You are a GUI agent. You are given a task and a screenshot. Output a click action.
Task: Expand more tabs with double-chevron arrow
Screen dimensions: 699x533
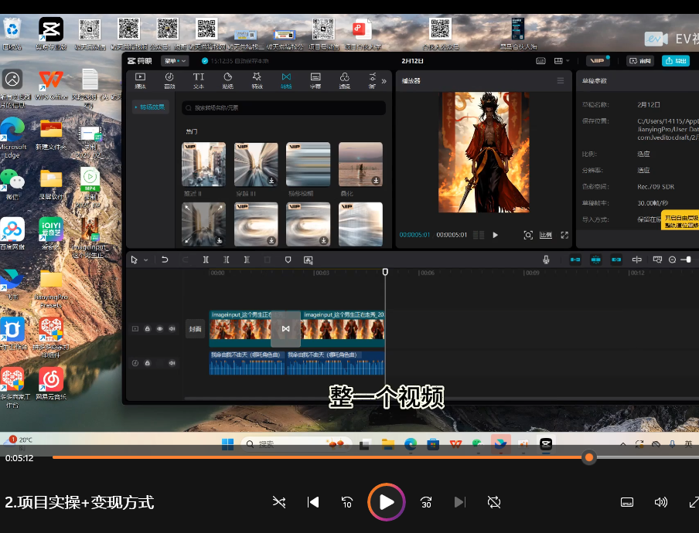(384, 81)
